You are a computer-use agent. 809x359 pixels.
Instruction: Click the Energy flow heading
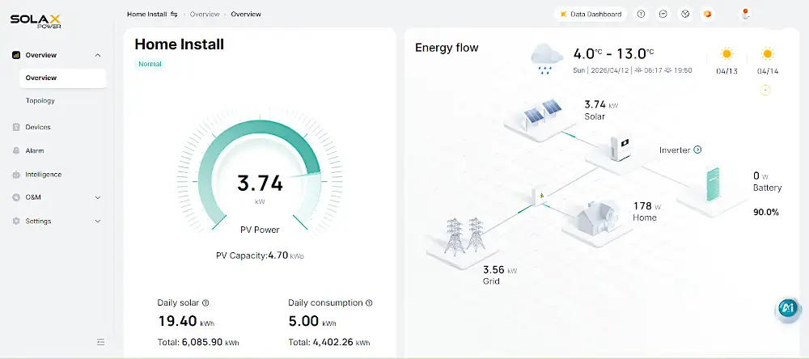447,48
